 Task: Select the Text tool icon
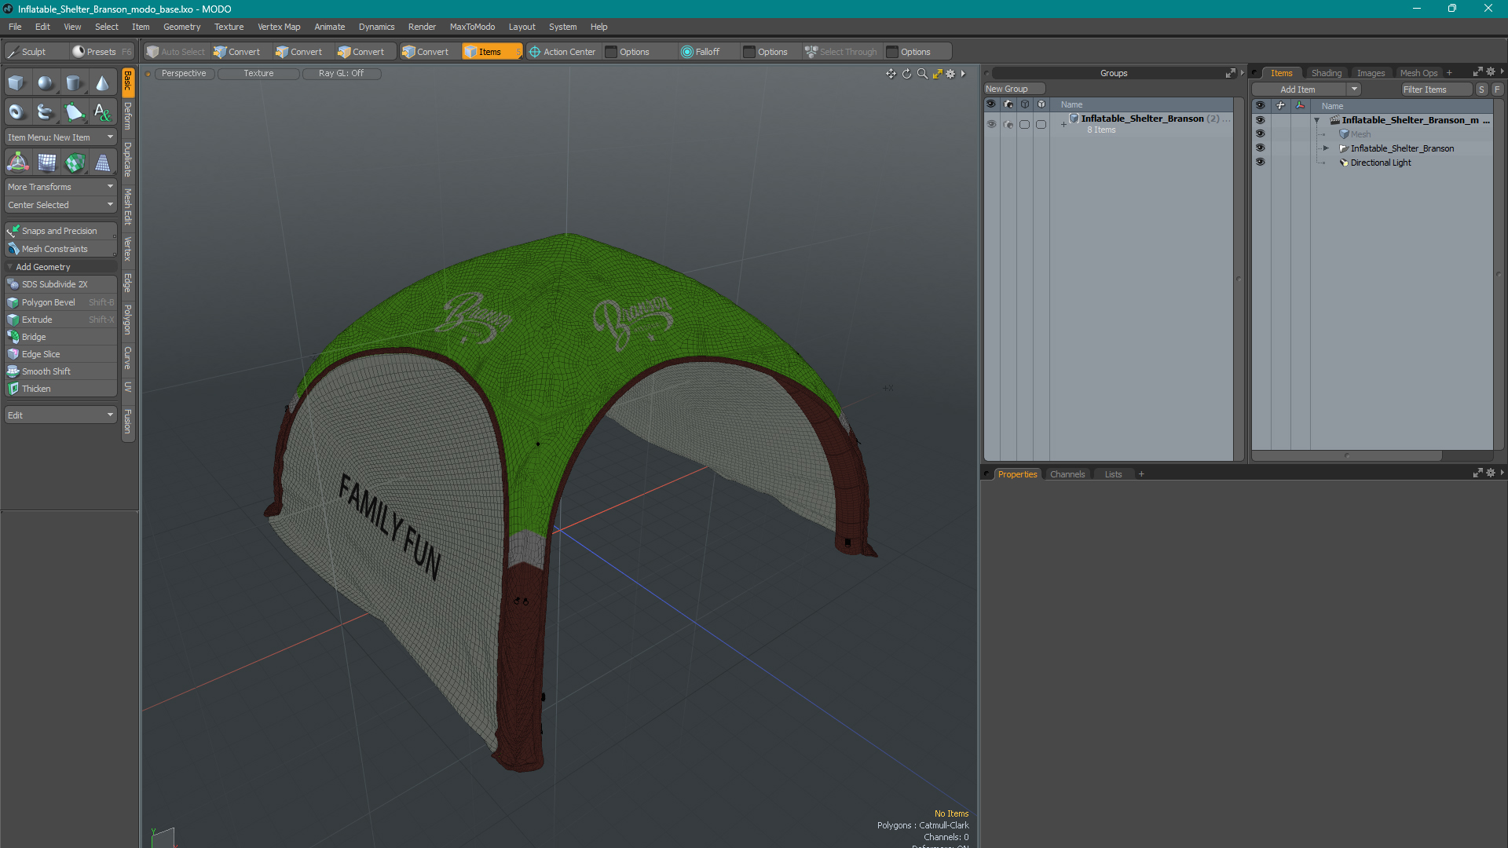[x=102, y=112]
